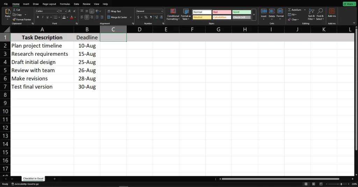Click the Decrease Decimal icon

161,17
